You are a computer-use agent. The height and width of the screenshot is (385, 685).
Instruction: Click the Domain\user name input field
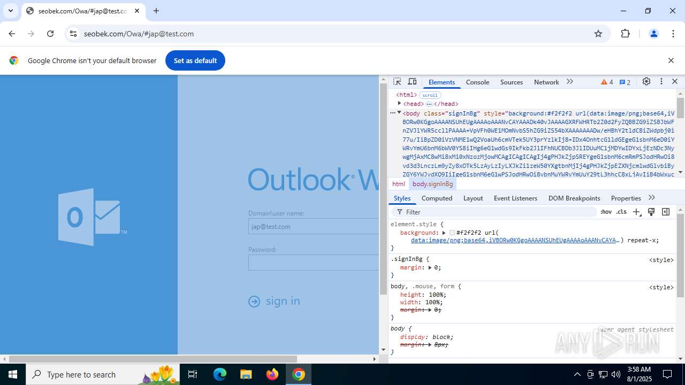(314, 226)
